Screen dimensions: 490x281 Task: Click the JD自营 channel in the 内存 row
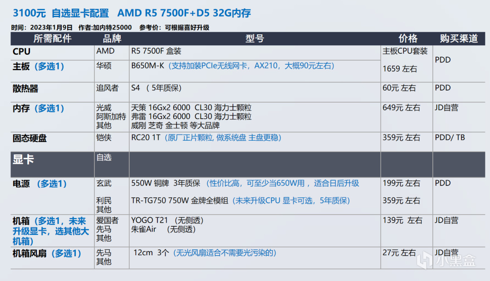tap(446, 108)
